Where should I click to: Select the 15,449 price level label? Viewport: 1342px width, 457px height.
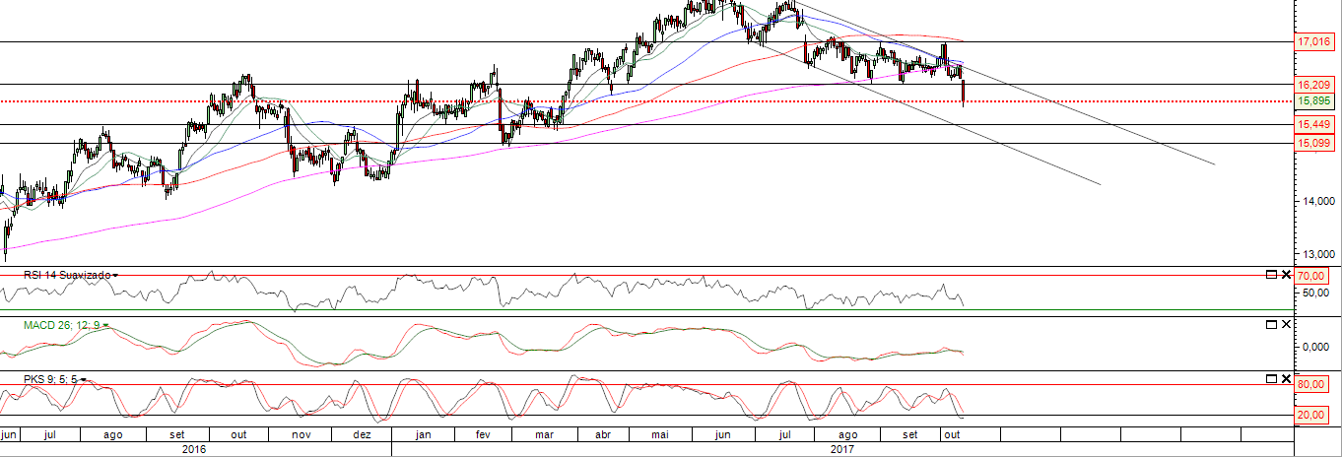tap(1314, 125)
